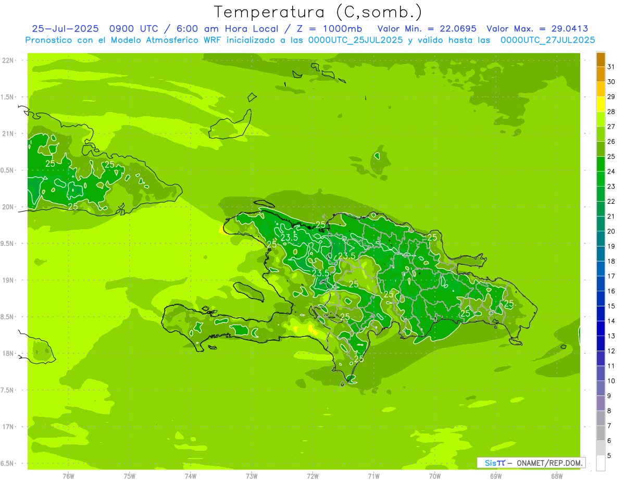Image resolution: width=625 pixels, height=483 pixels.
Task: Select the brown-orange legend swatch above 31
Action: pos(601,59)
